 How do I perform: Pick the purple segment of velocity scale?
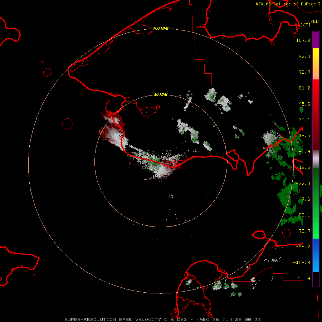[316, 40]
